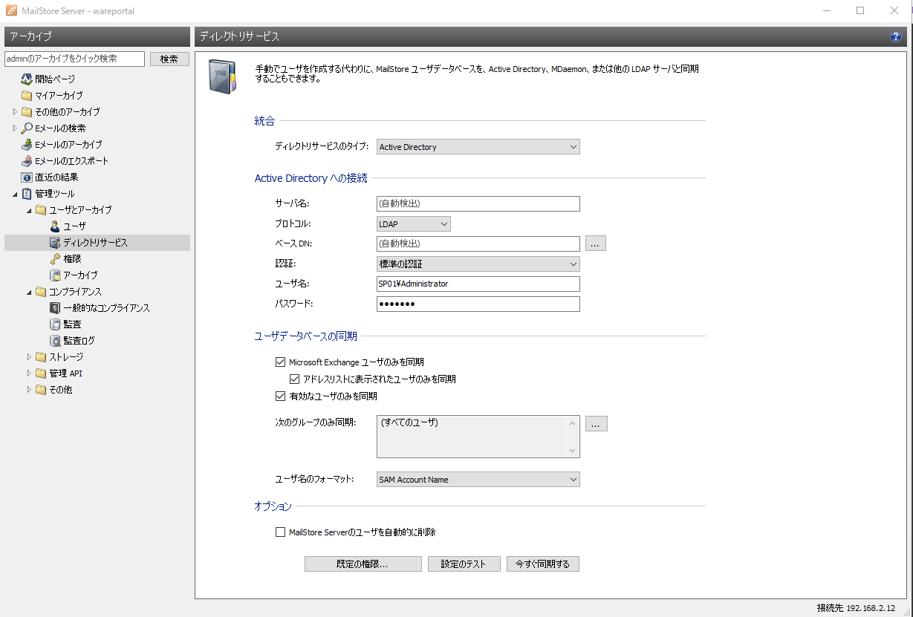913x617 pixels.
Task: Open the 開始ページ start page icon
Action: click(27, 79)
